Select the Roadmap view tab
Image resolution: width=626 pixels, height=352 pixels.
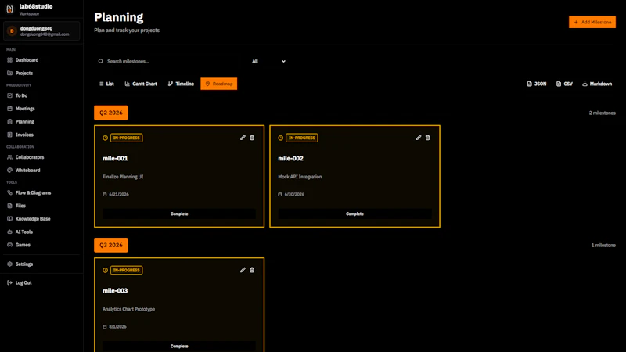219,84
